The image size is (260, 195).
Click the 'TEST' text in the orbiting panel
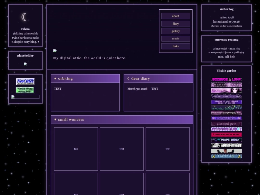pos(58,89)
